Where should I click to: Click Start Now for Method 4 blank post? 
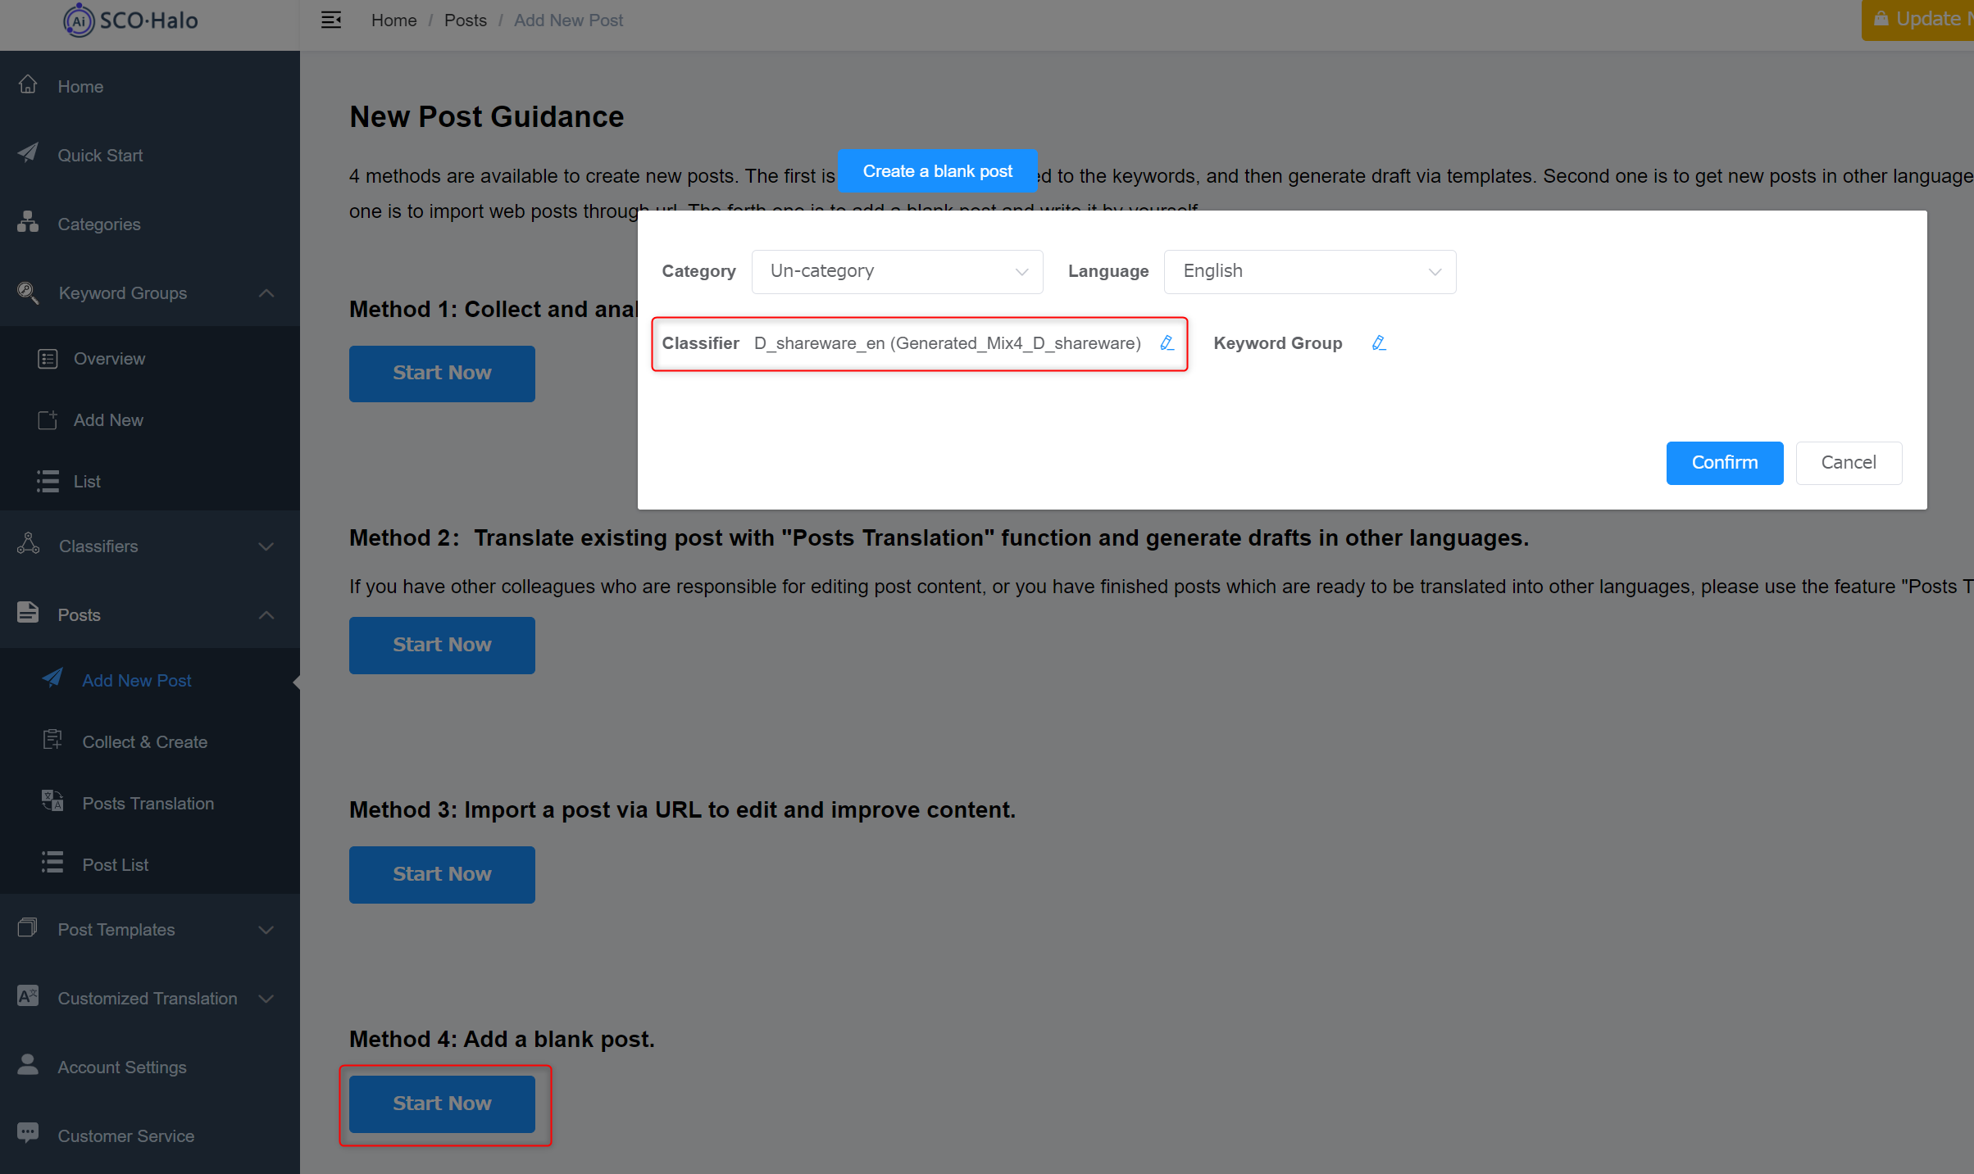click(442, 1103)
